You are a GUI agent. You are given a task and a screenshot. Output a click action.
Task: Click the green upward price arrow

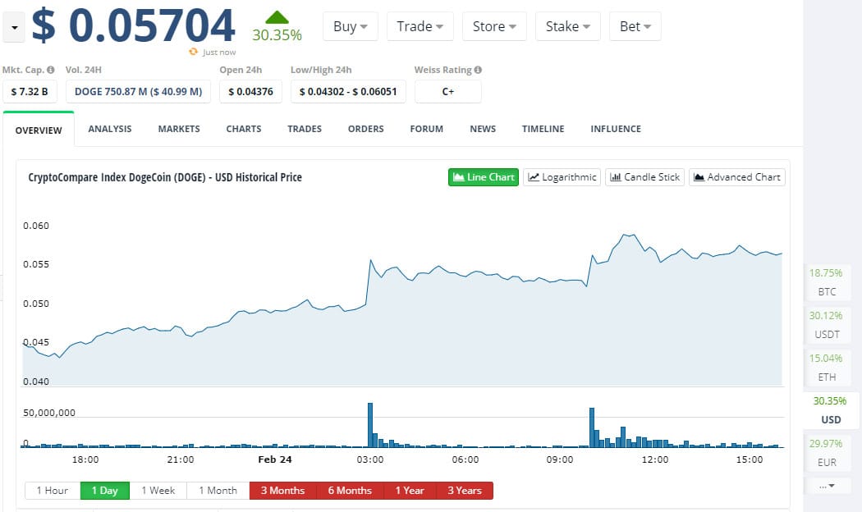[x=277, y=17]
